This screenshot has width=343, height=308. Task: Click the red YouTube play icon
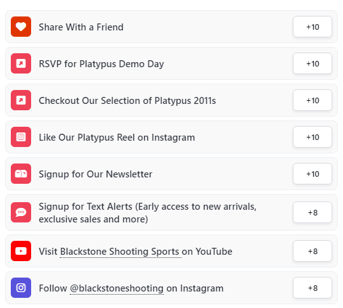[x=21, y=251]
